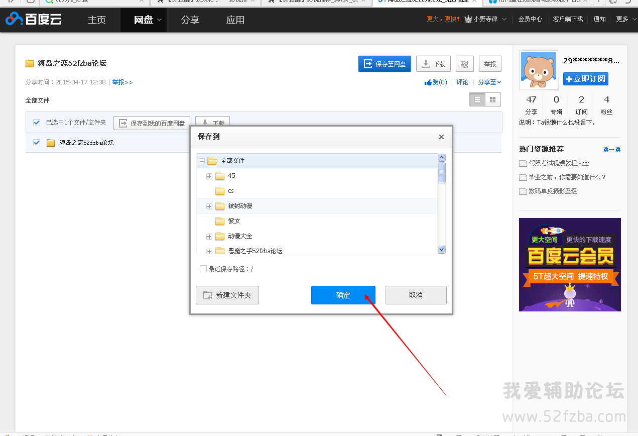Viewport: 638px width, 436px height.
Task: Click the thumbs-up like icon
Action: tap(428, 82)
